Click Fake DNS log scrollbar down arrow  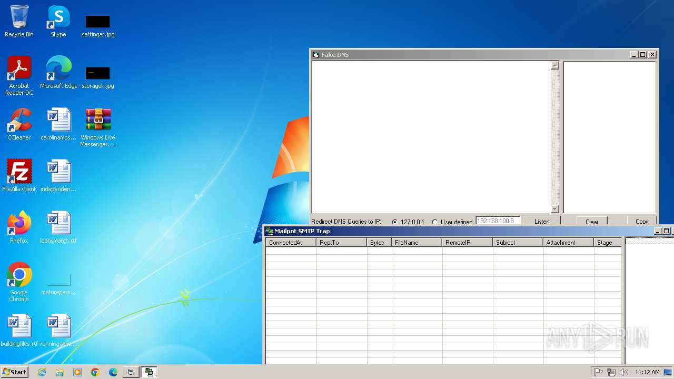click(554, 208)
